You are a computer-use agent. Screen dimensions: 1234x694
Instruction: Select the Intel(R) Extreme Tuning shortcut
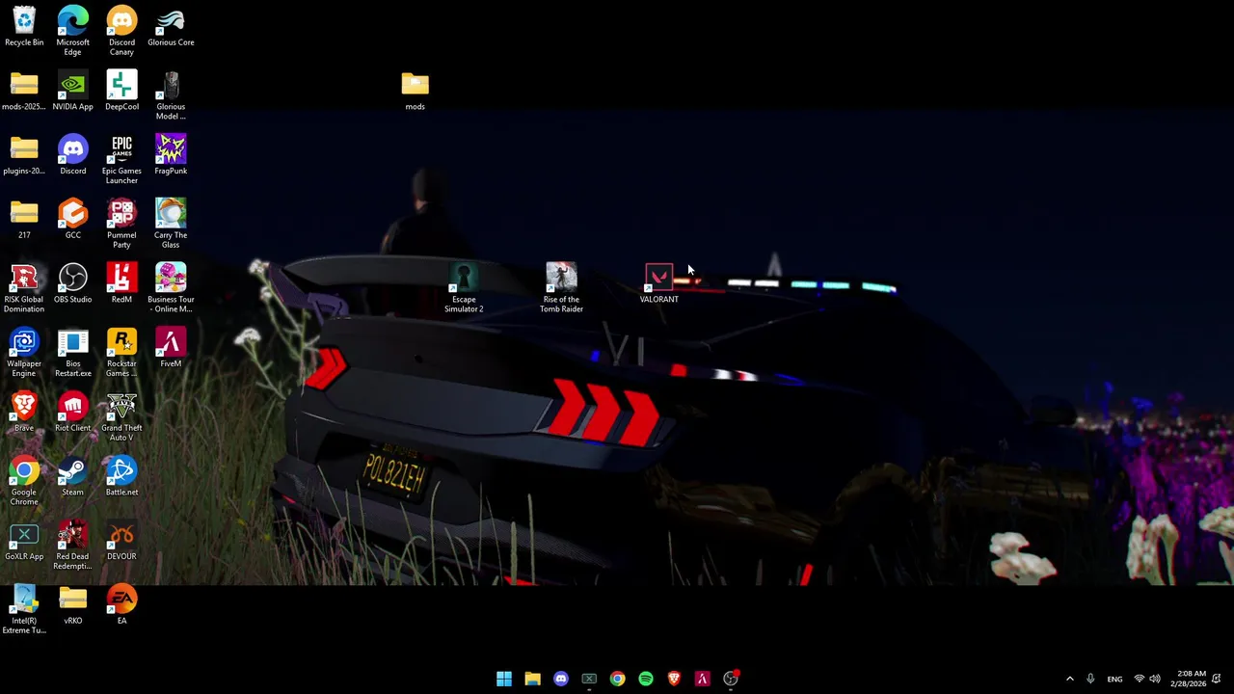point(24,610)
